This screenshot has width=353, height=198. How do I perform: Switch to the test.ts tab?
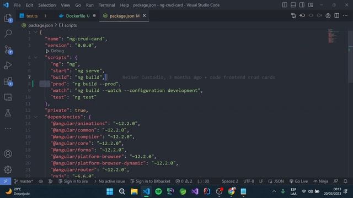[32, 16]
